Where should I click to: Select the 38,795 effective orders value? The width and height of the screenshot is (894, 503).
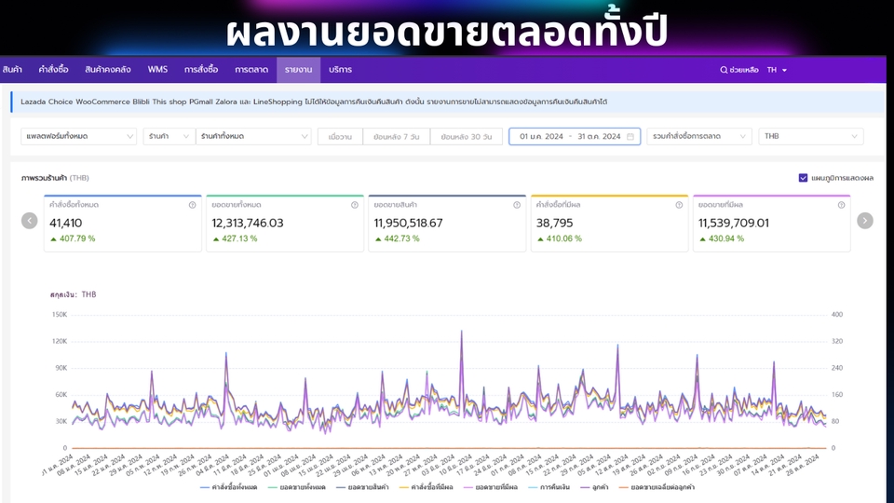tap(554, 223)
